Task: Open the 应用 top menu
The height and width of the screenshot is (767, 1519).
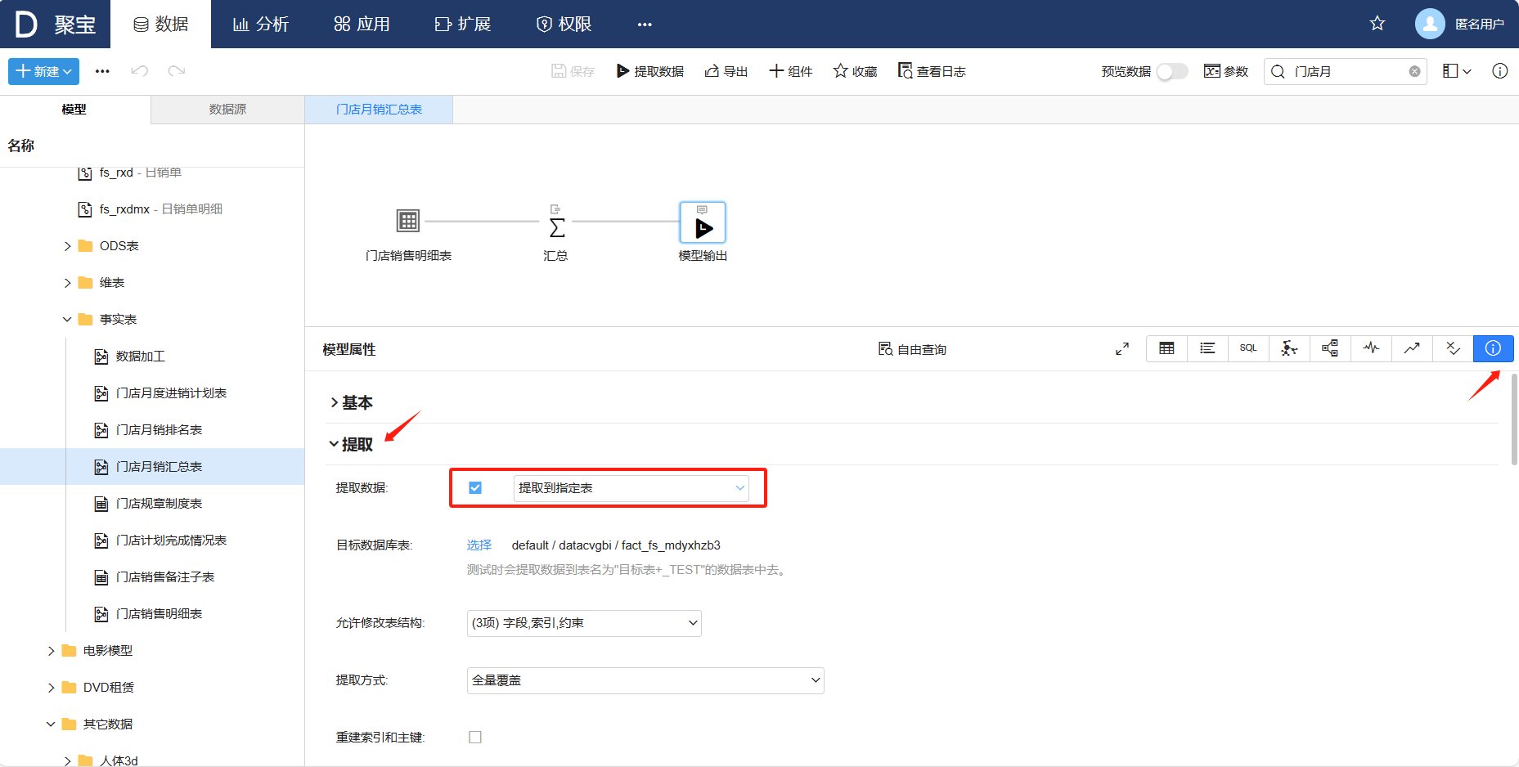Action: pos(362,24)
